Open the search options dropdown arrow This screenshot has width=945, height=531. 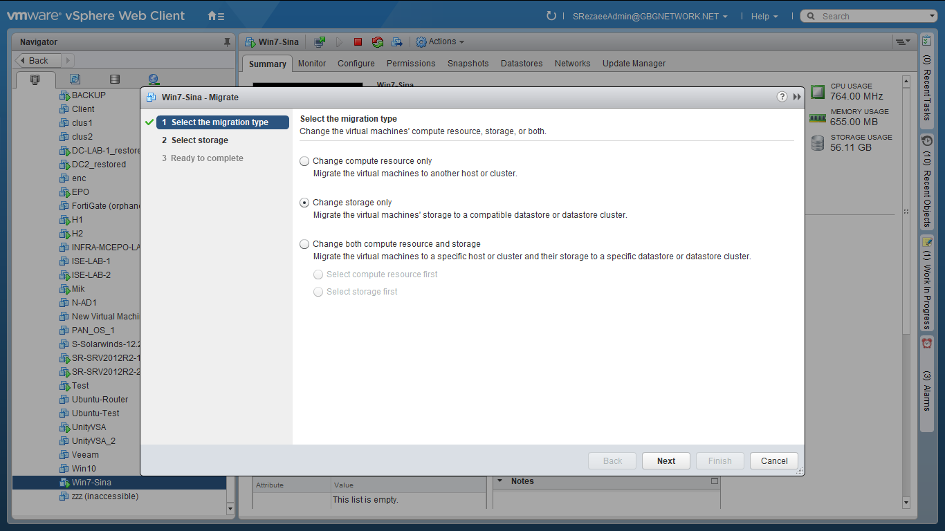(x=933, y=16)
